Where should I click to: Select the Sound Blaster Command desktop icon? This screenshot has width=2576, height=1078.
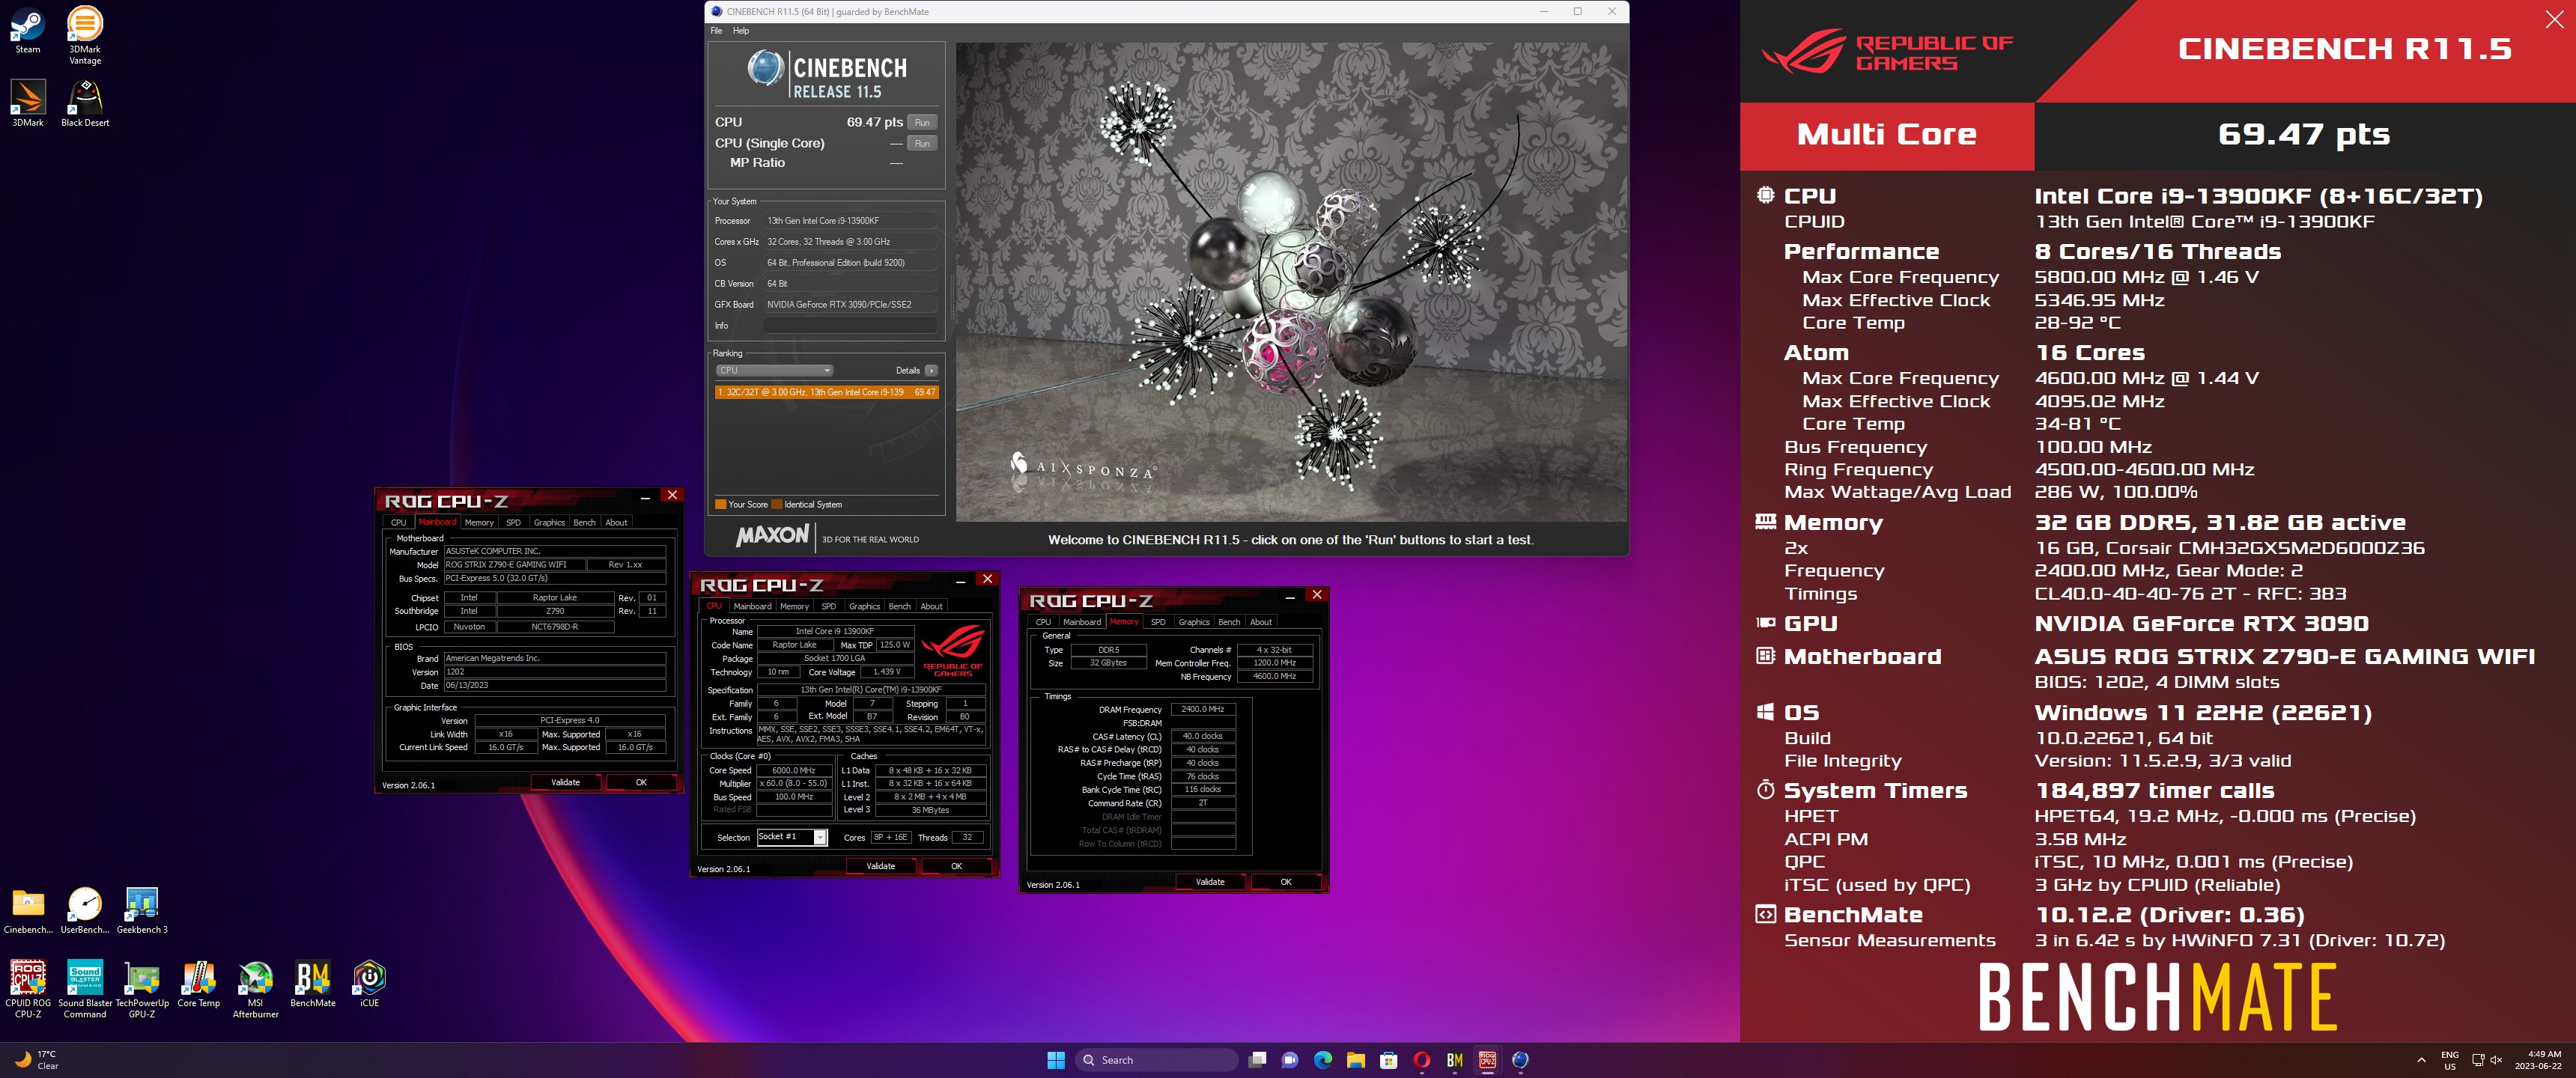pyautogui.click(x=85, y=989)
